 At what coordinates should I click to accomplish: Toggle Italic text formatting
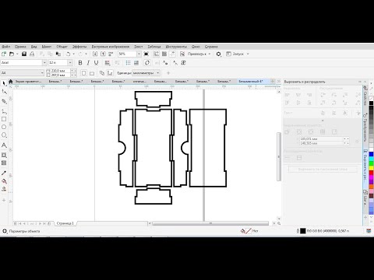[88, 63]
